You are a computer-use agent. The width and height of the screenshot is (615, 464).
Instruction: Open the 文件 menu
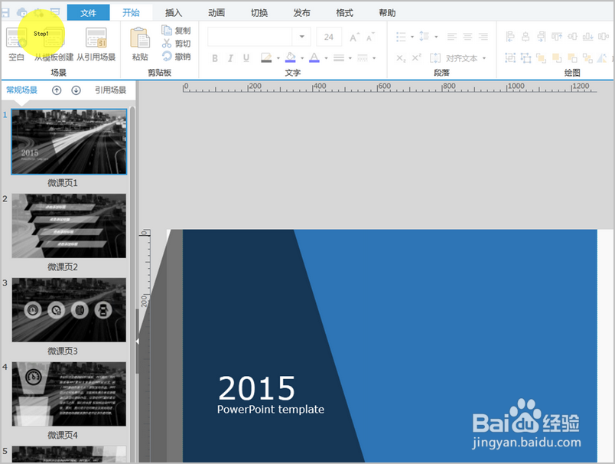click(x=88, y=13)
